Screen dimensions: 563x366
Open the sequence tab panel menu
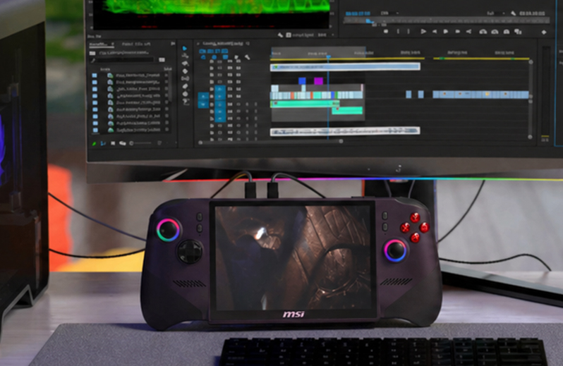[x=248, y=44]
